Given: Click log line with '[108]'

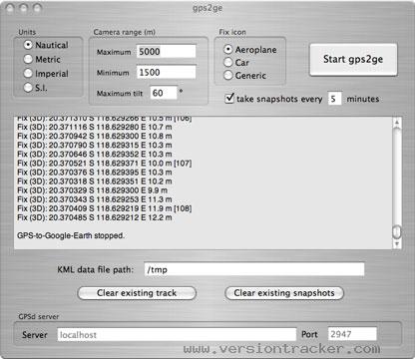Looking at the screenshot, I should click(x=105, y=208).
